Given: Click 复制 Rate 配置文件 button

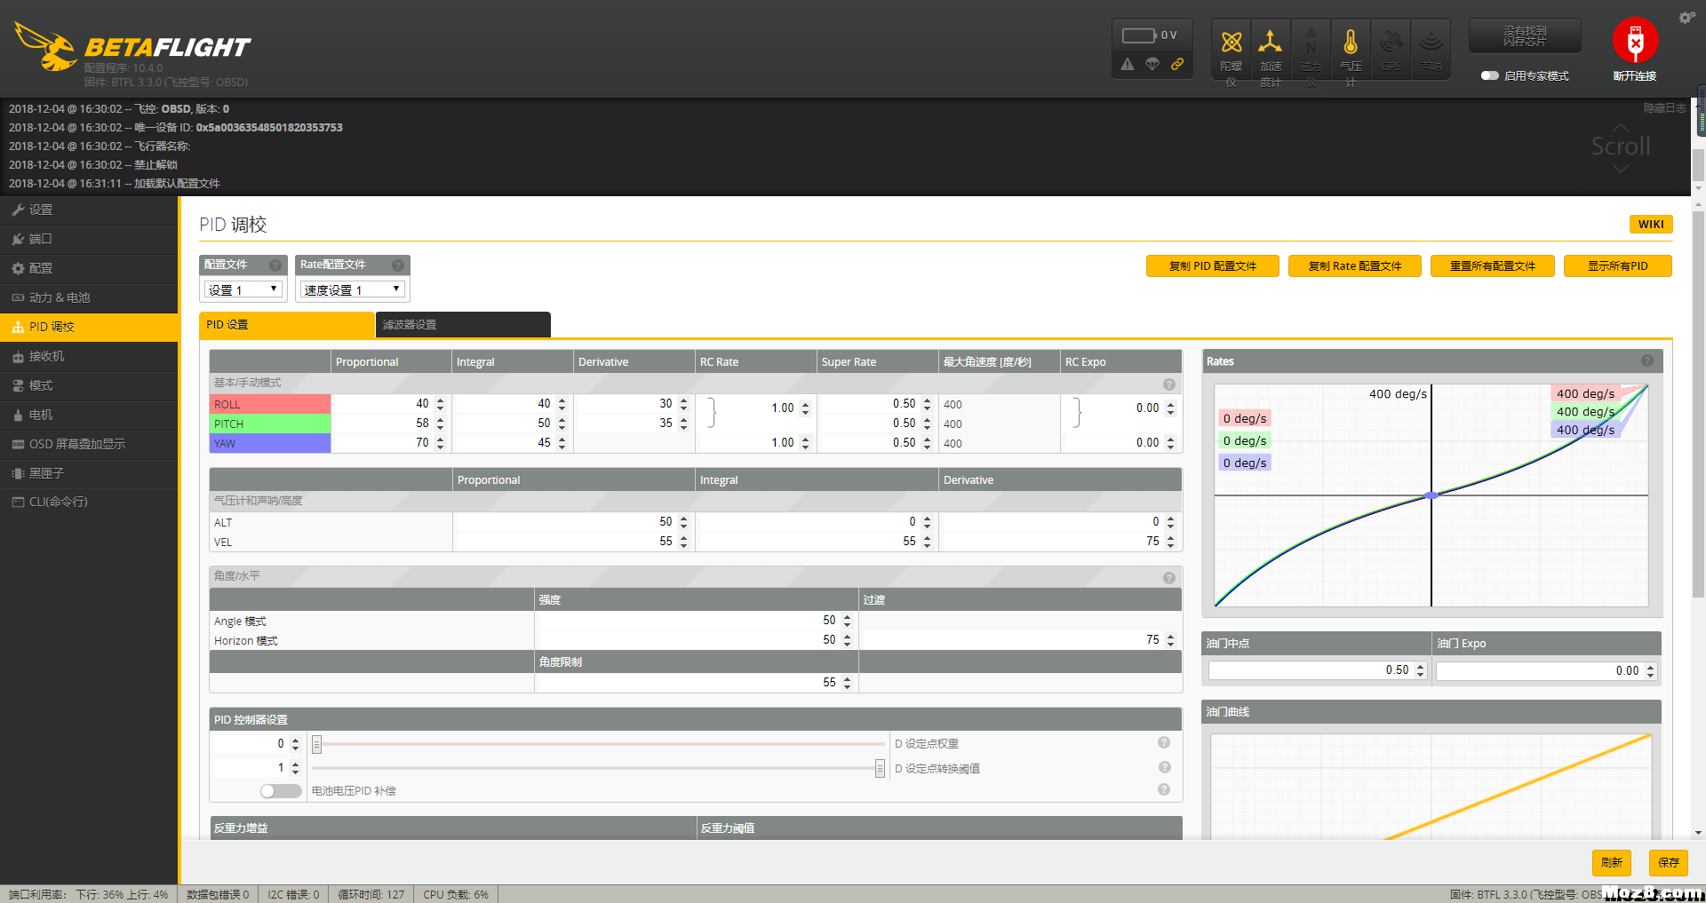Looking at the screenshot, I should 1354,266.
